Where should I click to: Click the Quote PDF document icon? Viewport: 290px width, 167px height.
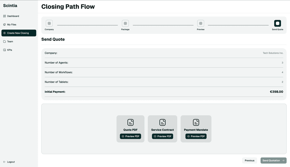[130, 122]
